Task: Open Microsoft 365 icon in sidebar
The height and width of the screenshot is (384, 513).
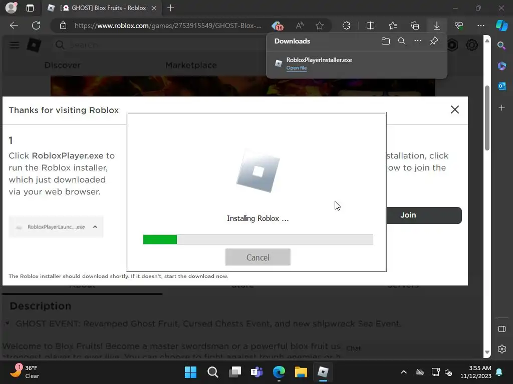Action: tap(501, 66)
